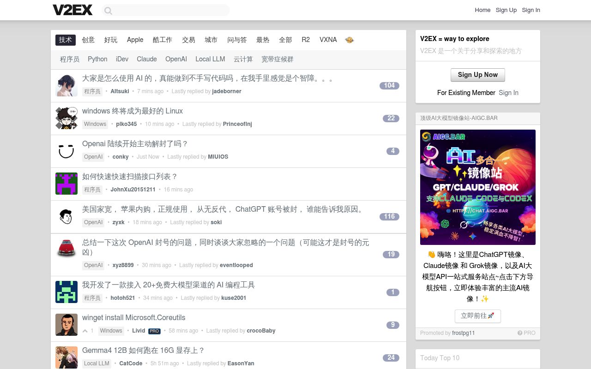The height and width of the screenshot is (369, 591).
Task: Open CatCode's avatar
Action: (66, 357)
